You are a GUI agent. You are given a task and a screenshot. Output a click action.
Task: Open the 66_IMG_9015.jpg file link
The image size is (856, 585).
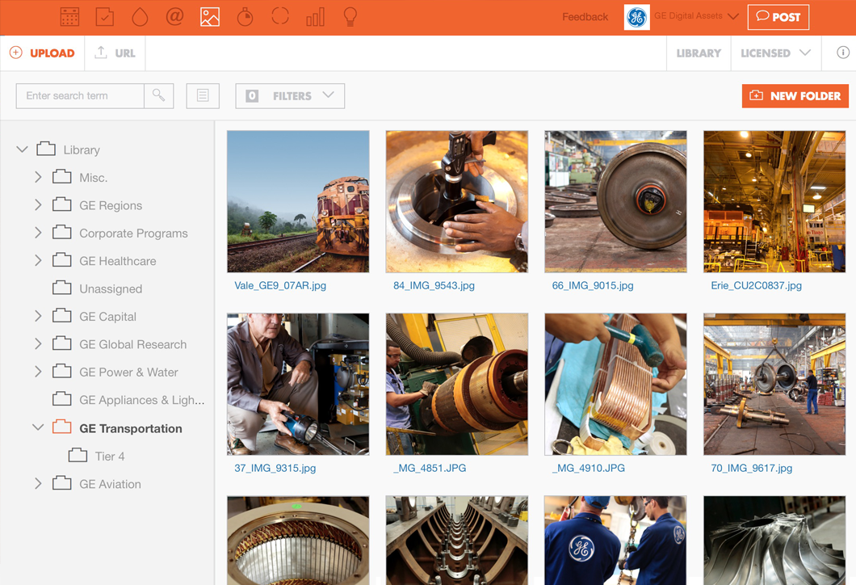point(593,285)
